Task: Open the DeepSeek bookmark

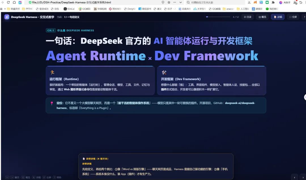Action: [x=130, y=9]
